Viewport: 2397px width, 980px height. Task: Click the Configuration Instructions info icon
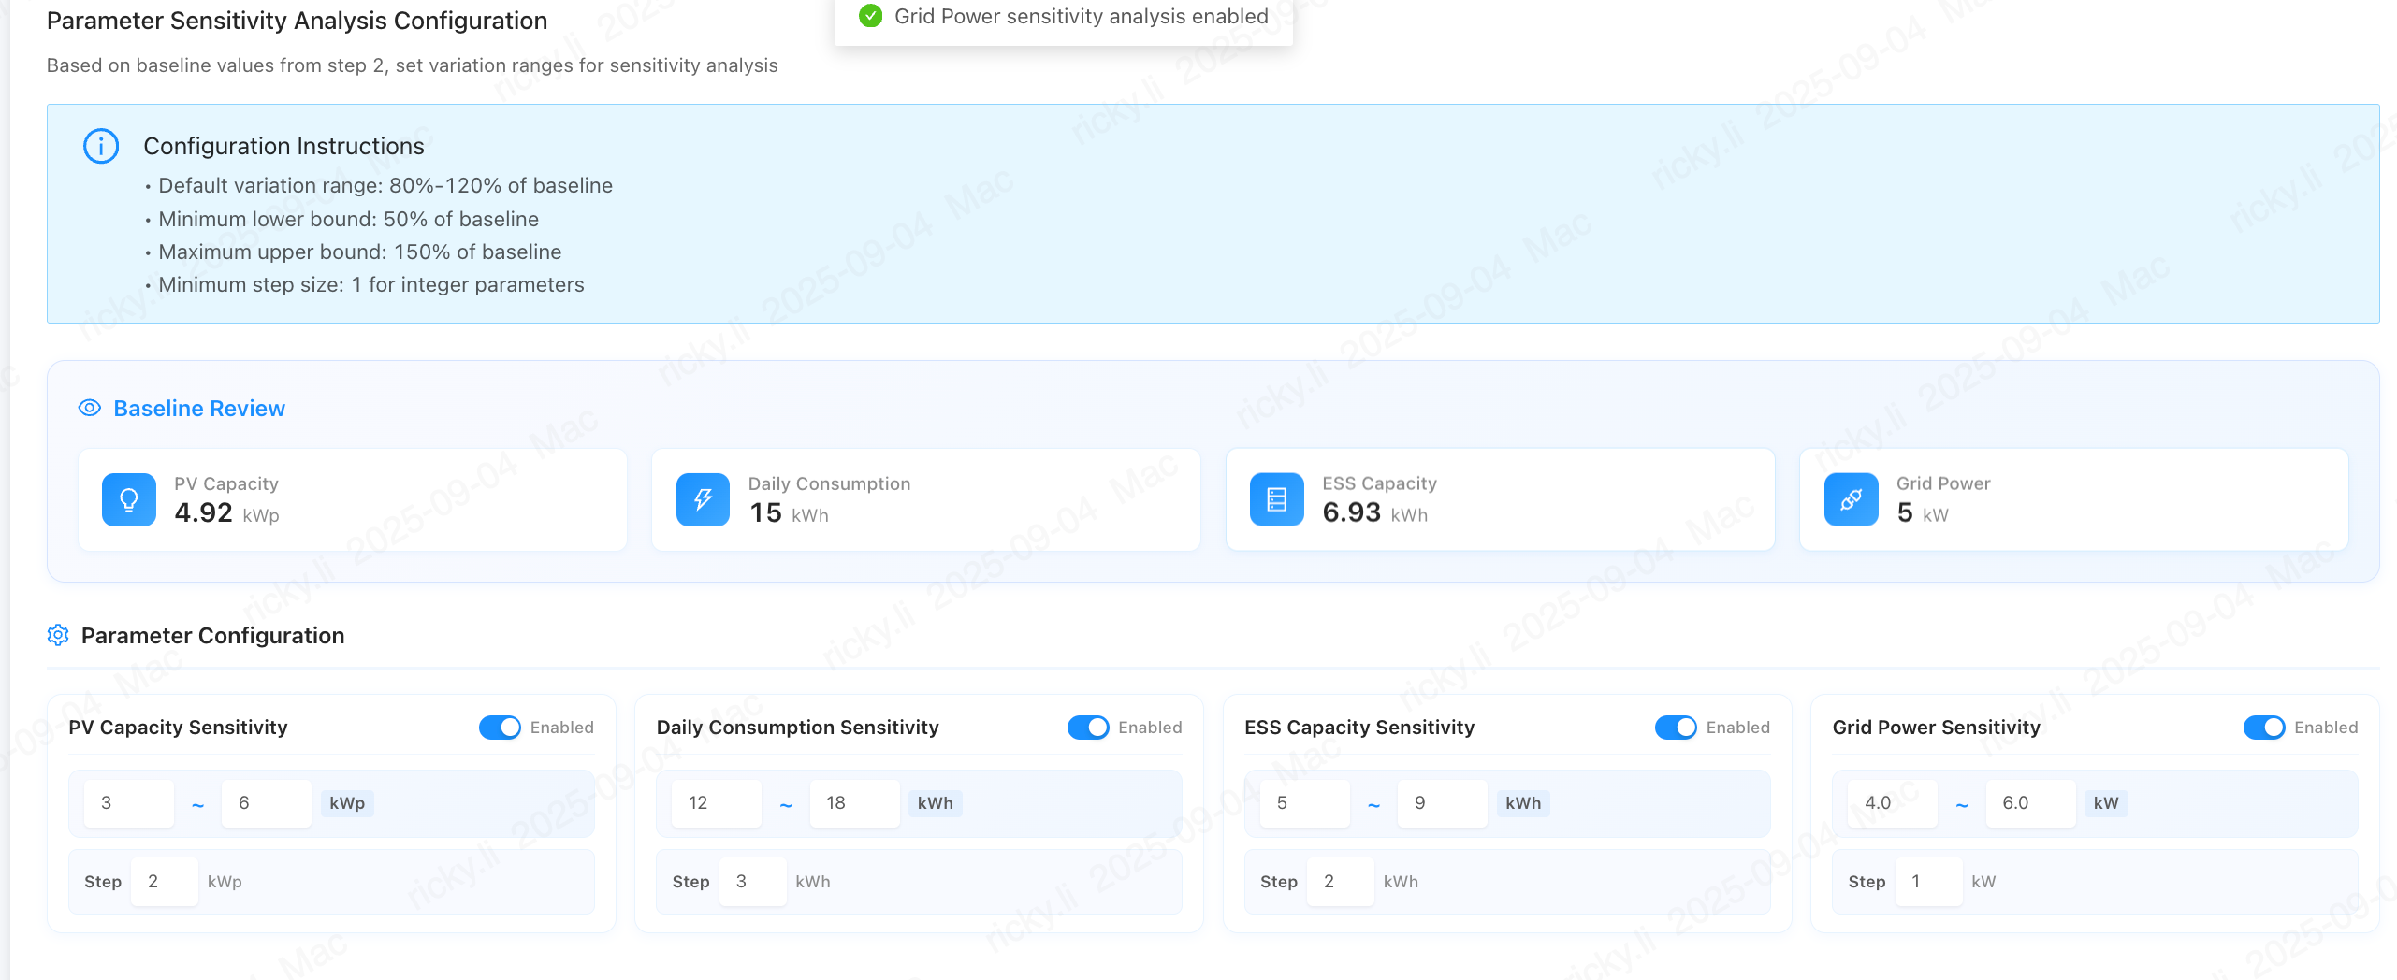coord(101,146)
